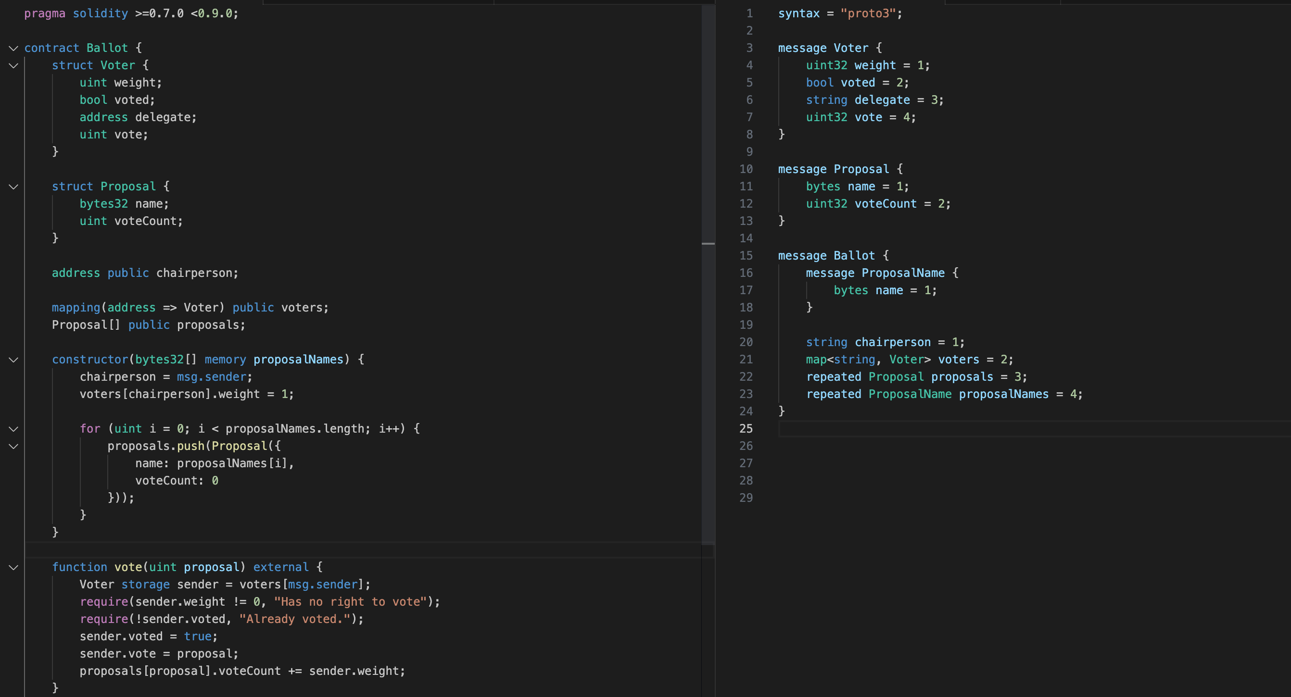Click 'sender.voted = true;' line

pos(149,636)
